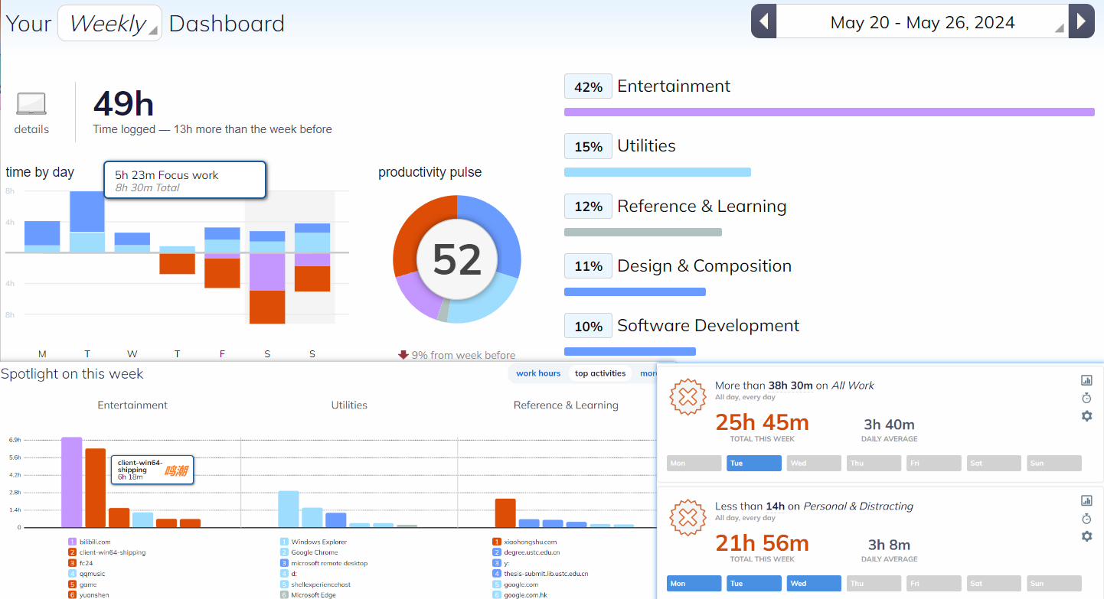The width and height of the screenshot is (1104, 599).
Task: Open the Entertainment category link
Action: [x=673, y=86]
